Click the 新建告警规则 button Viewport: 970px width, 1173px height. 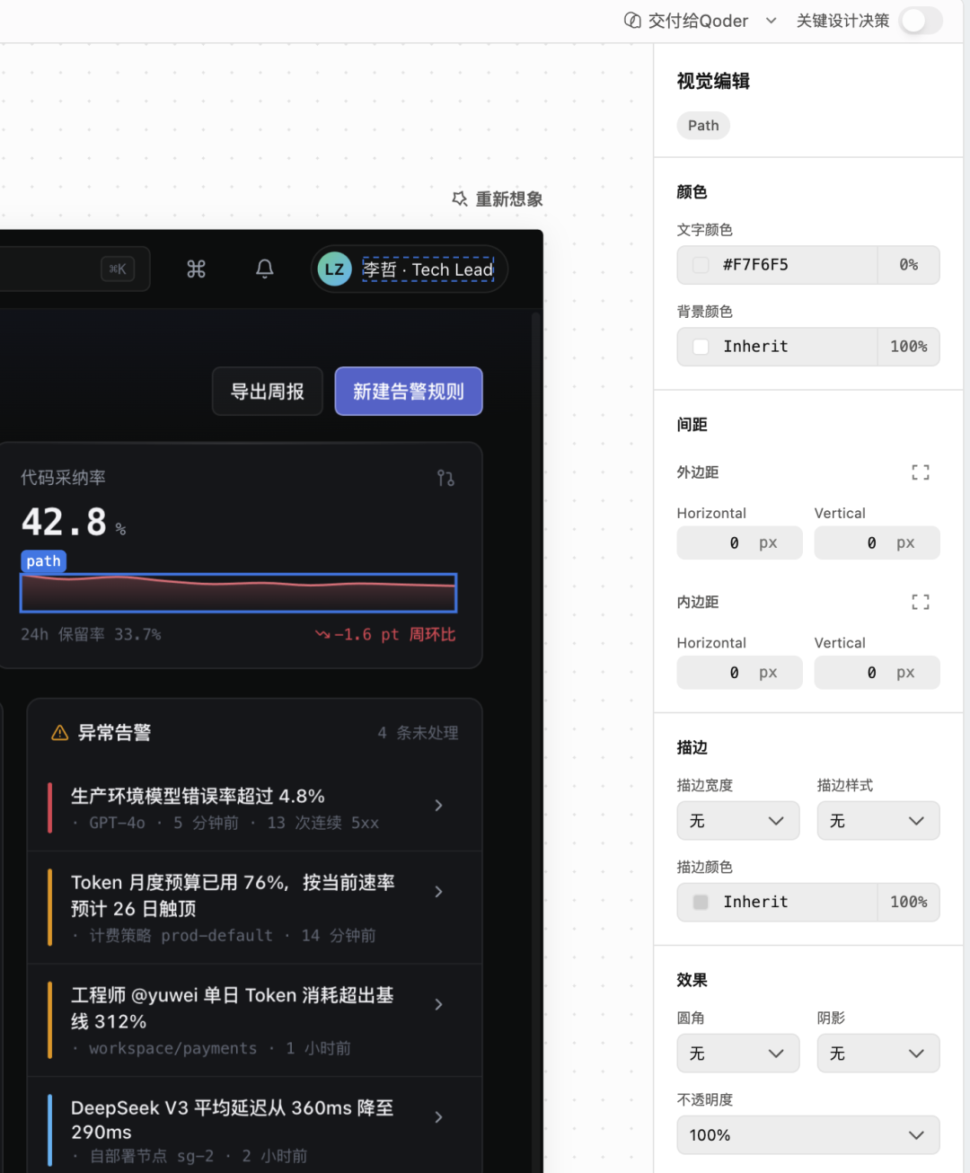(409, 392)
